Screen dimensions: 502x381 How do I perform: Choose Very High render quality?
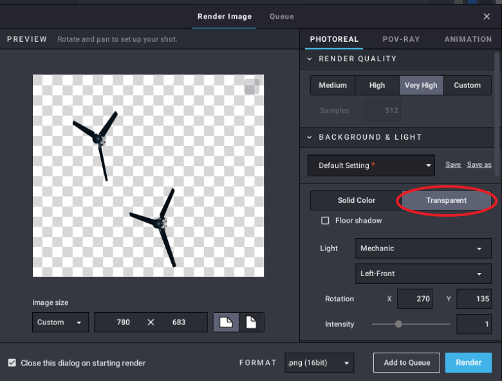click(421, 85)
